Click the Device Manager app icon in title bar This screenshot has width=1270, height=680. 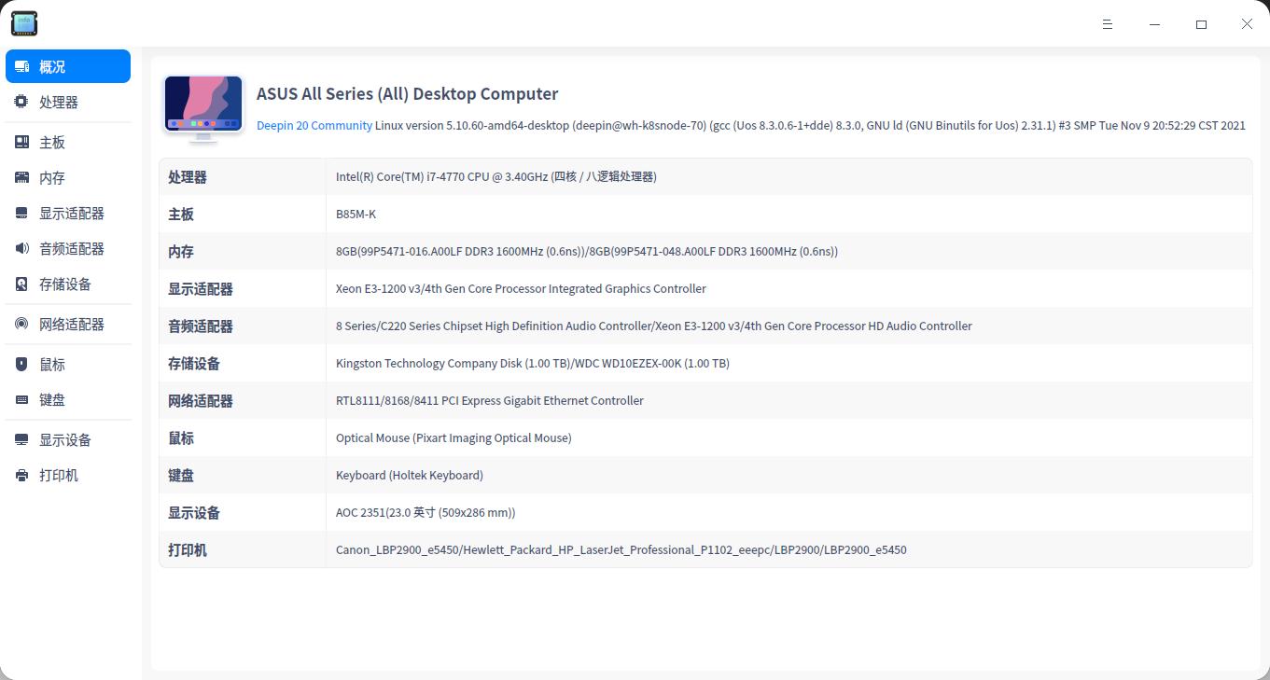pos(24,23)
